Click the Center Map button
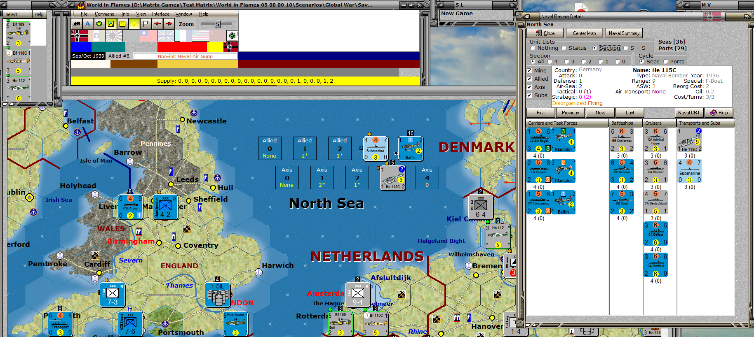This screenshot has height=337, width=754. coord(584,33)
